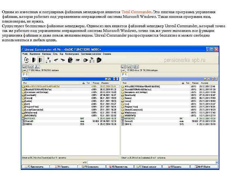This screenshot has height=174, width=232.
Task: Open Сеть menu
Action: [x=55, y=54]
